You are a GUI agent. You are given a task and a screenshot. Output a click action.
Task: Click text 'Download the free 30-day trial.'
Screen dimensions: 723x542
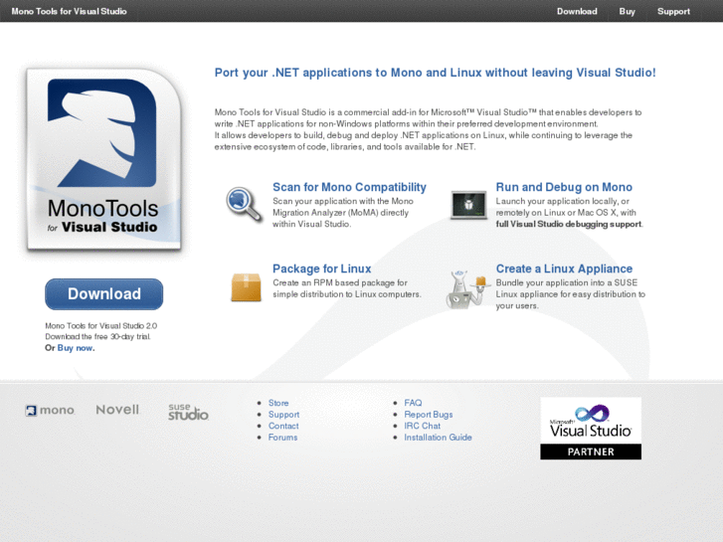coord(97,337)
